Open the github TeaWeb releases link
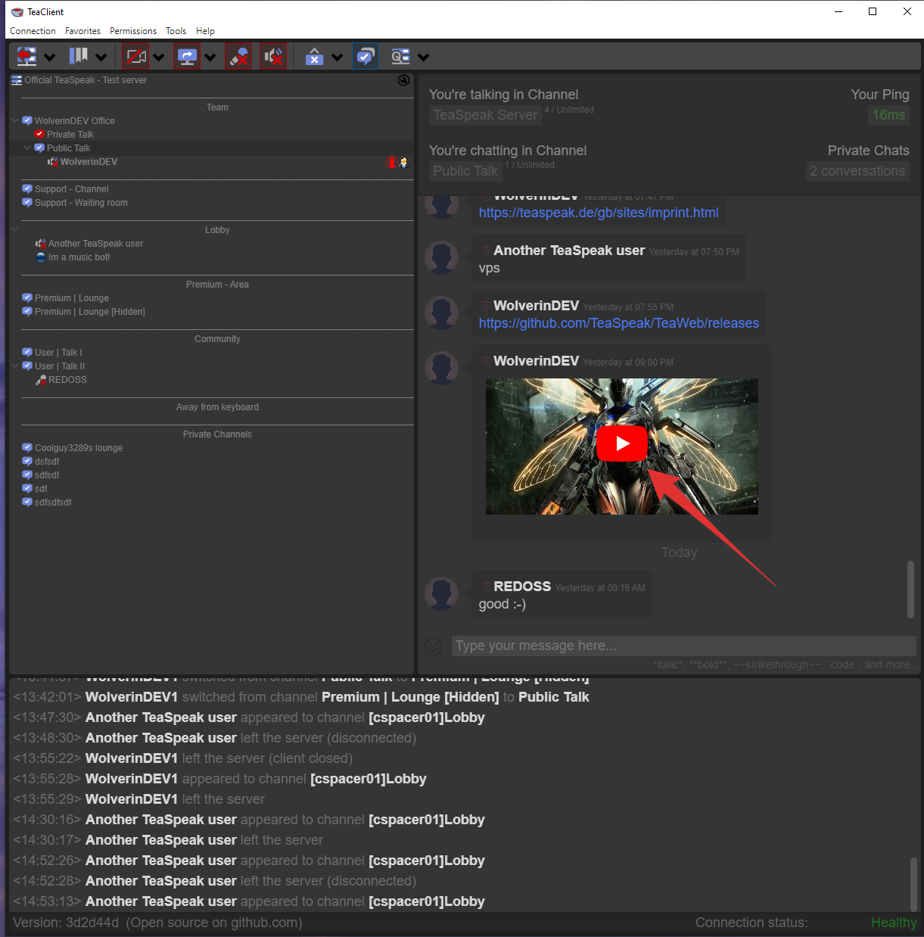 point(618,323)
